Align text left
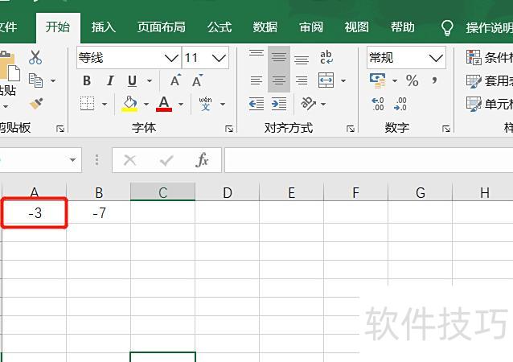This screenshot has width=513, height=362. (256, 80)
